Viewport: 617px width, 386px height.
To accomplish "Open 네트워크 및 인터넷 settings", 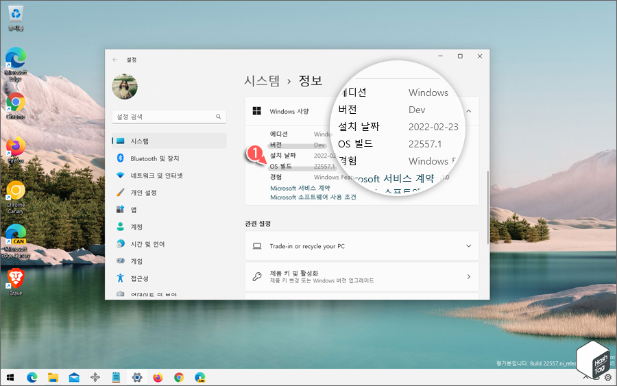I will 169,176.
